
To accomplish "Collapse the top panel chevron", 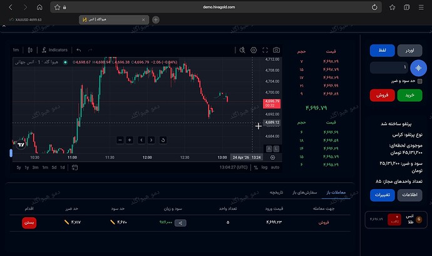I will (4, 26).
